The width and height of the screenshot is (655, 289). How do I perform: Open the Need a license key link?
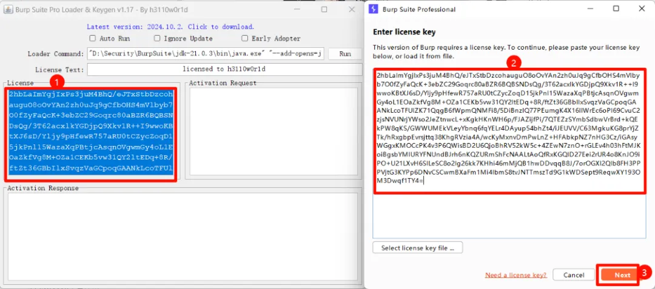click(516, 275)
